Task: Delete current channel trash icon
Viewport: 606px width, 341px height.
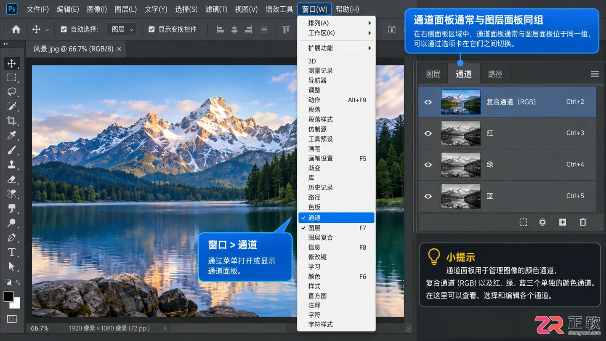Action: [583, 222]
